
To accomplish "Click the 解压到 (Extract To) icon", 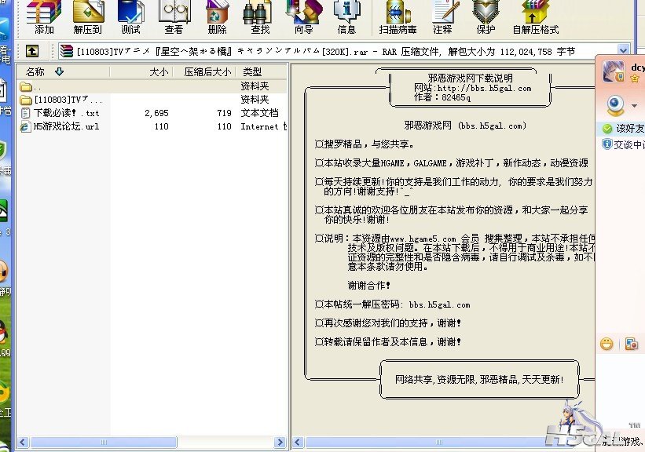I will coord(88,16).
